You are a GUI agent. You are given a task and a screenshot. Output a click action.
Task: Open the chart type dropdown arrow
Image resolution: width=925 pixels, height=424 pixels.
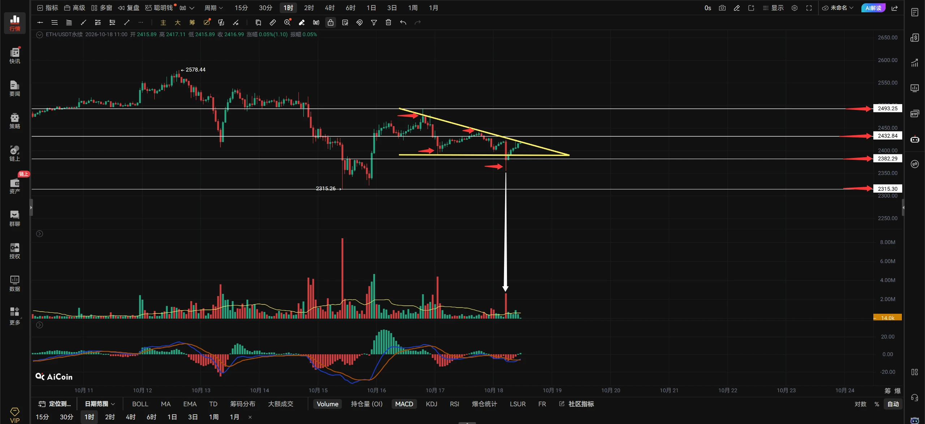192,8
